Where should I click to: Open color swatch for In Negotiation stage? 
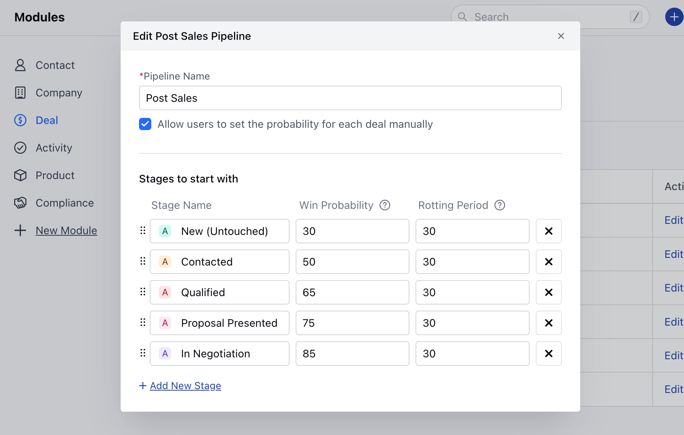165,354
